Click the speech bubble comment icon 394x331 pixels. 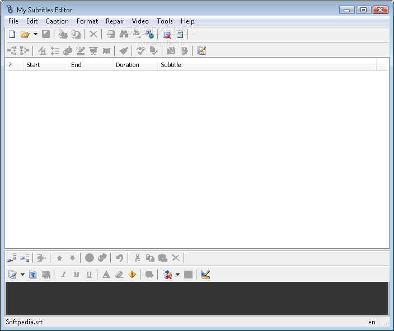[x=149, y=275]
